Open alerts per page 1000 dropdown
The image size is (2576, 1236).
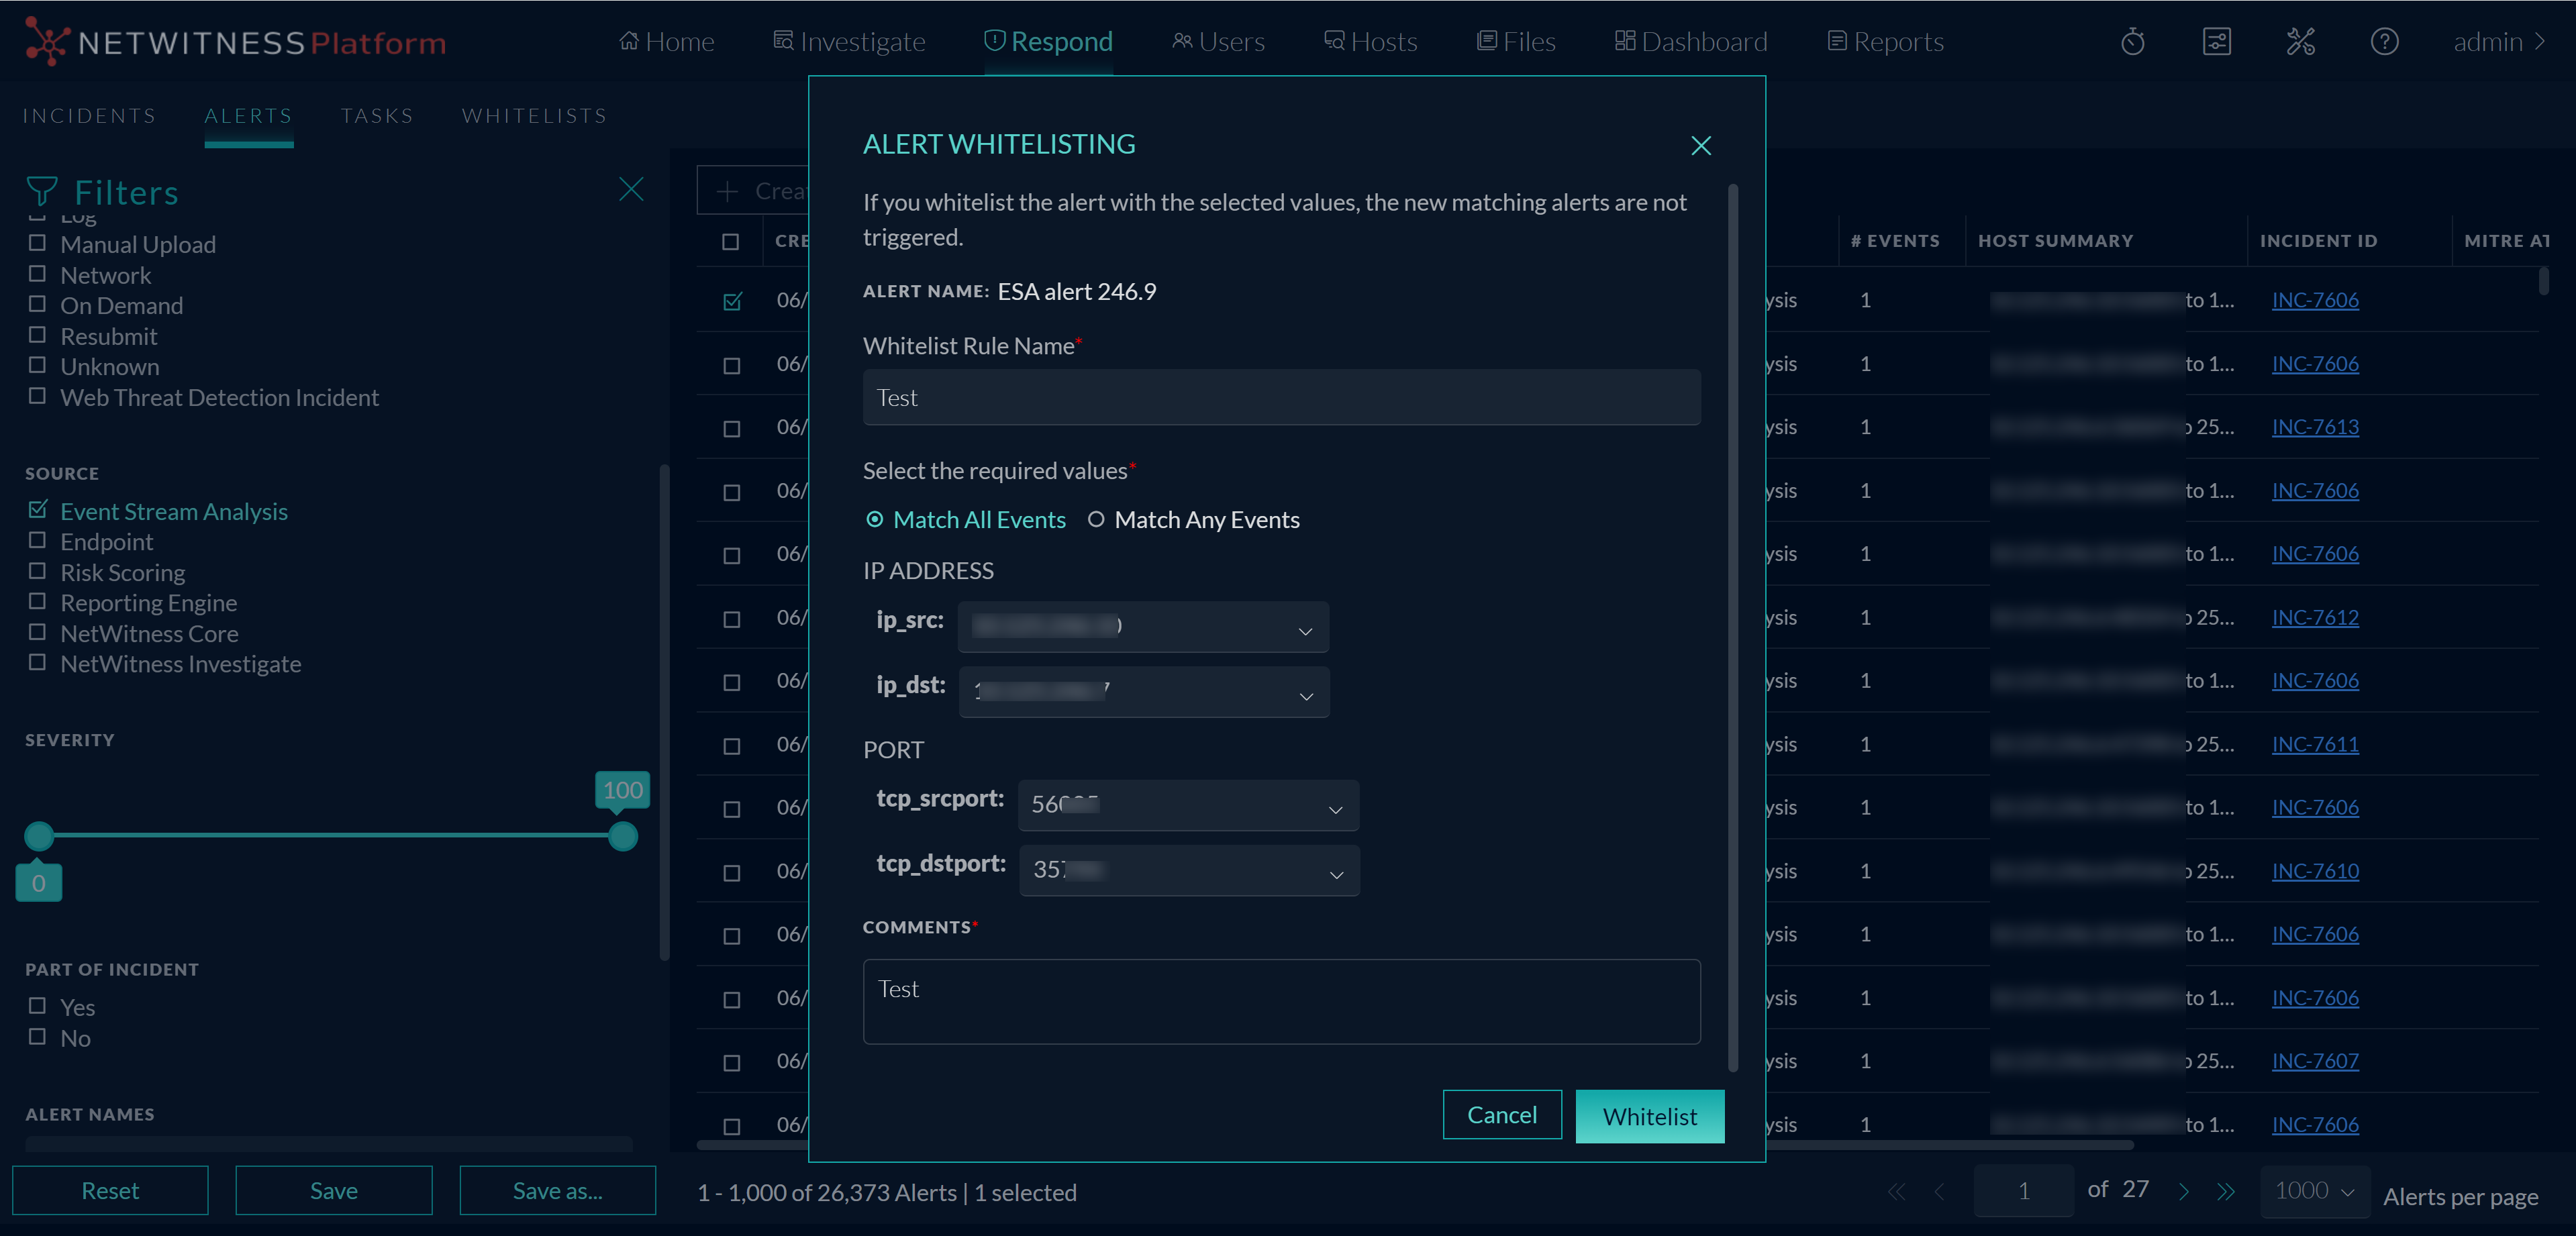click(x=2314, y=1191)
